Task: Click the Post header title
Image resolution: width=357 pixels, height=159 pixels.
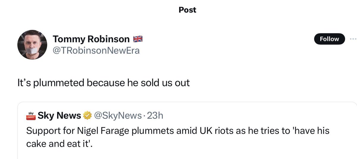Action: 187,10
